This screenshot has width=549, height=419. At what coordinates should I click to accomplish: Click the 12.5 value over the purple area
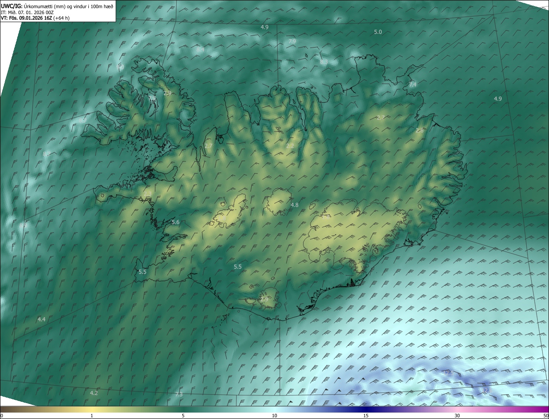tap(449, 373)
